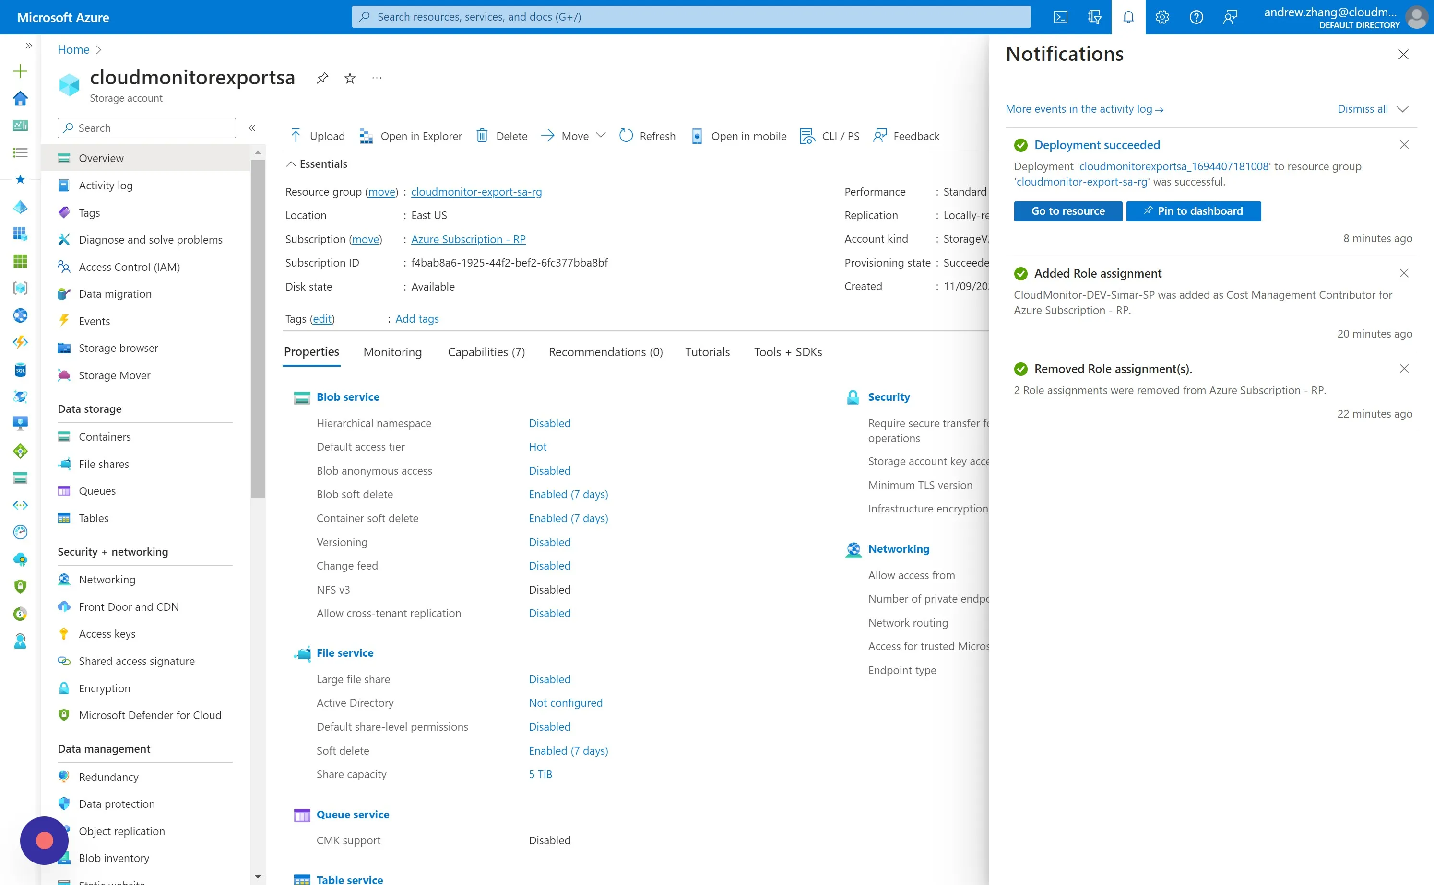Dismiss the Deployment succeeded notification

1404,145
